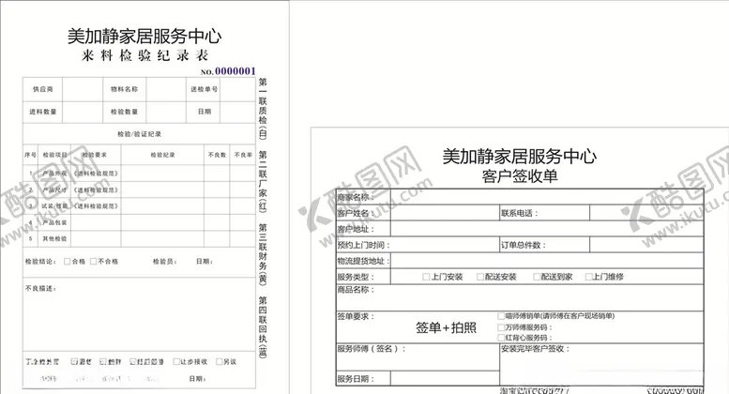Click the 签单+拍照 text
Viewport: 729px width, 394px height.
446,327
